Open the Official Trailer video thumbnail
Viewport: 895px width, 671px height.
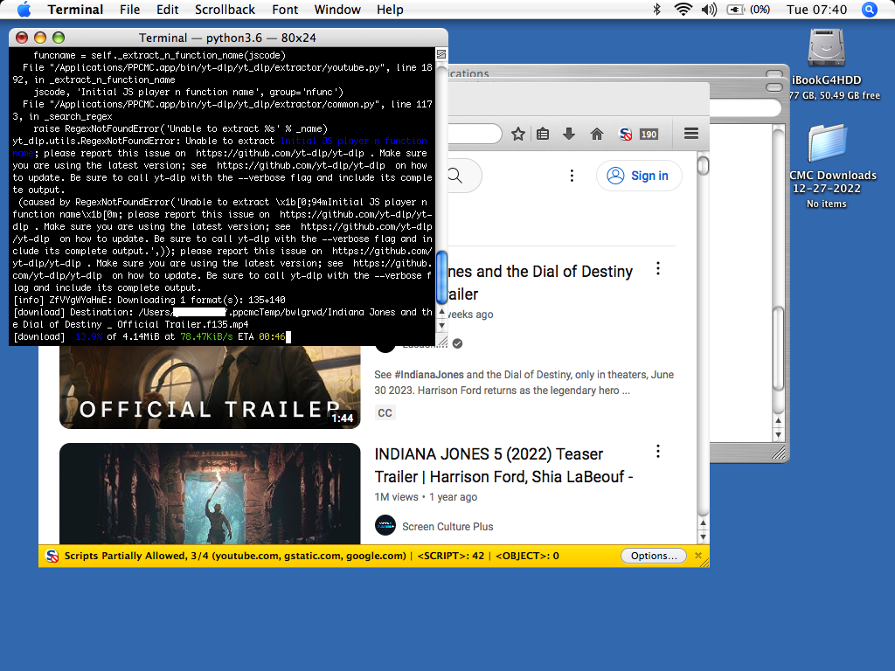click(x=210, y=387)
